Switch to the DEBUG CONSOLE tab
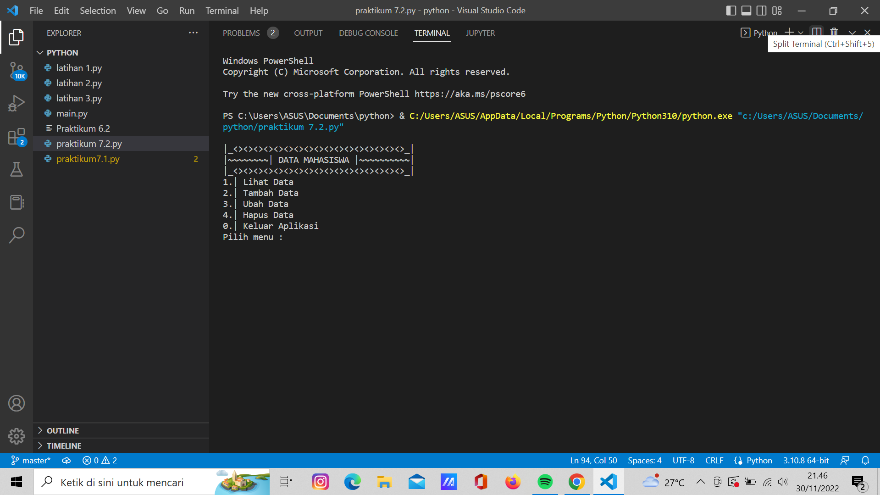The image size is (880, 495). [x=368, y=33]
